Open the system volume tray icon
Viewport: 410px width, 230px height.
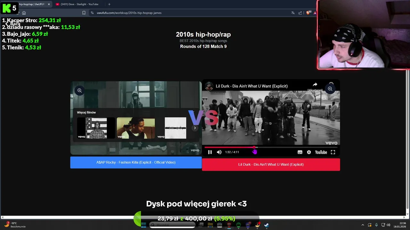coord(388,225)
